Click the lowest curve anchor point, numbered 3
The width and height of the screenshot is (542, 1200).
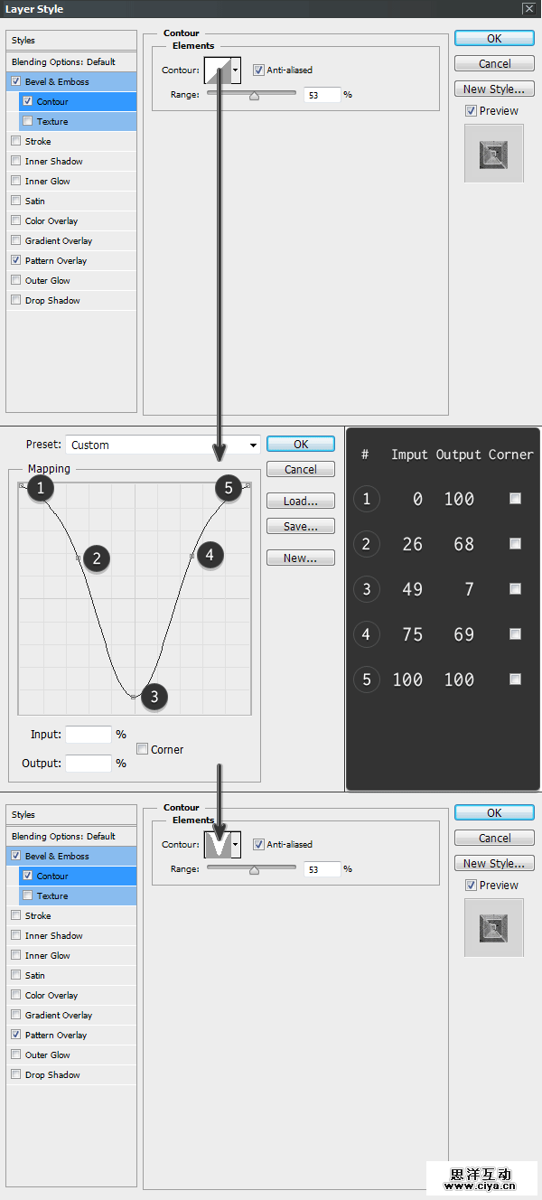click(134, 698)
